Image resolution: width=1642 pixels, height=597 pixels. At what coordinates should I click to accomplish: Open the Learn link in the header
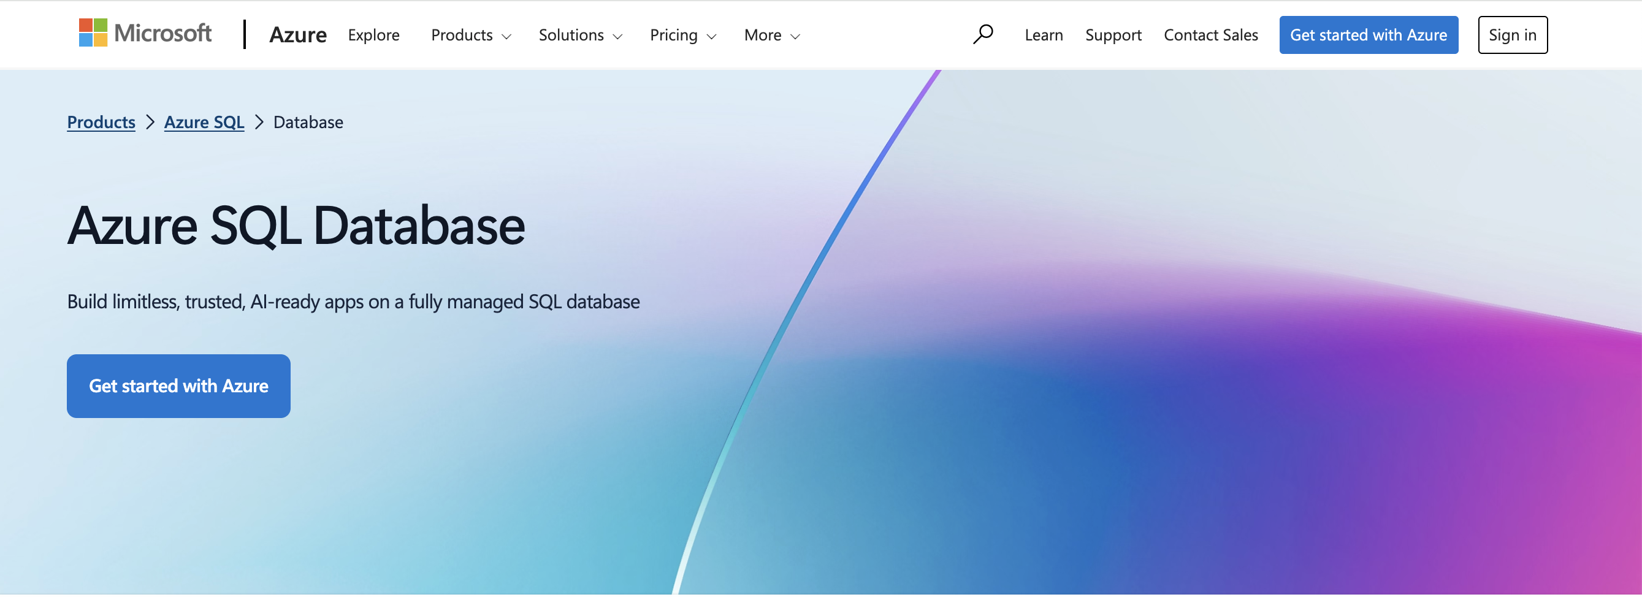(x=1044, y=35)
